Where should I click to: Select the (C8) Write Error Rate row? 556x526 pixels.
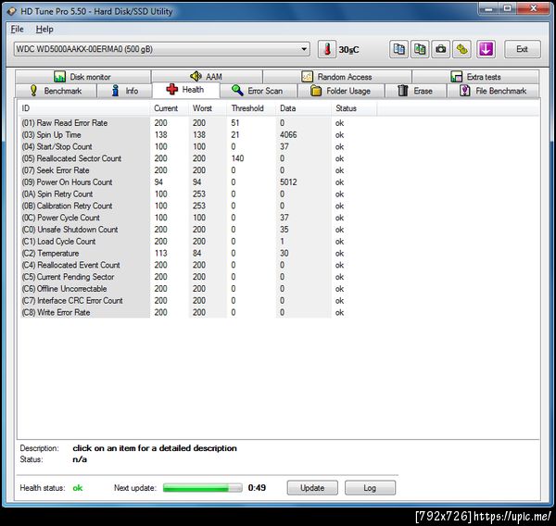(198, 313)
